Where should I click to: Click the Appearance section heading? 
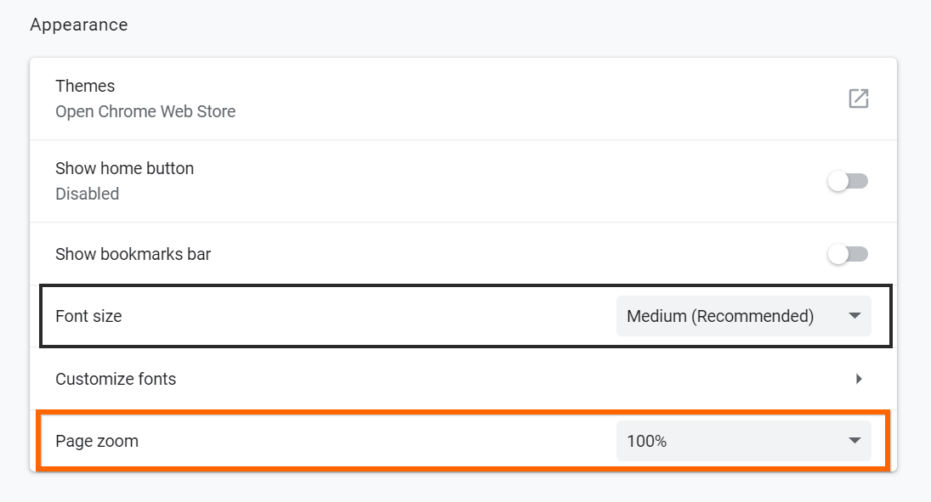coord(78,25)
